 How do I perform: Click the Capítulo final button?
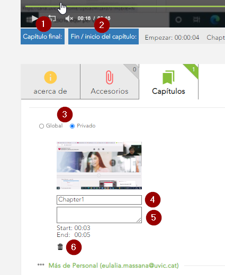click(42, 36)
